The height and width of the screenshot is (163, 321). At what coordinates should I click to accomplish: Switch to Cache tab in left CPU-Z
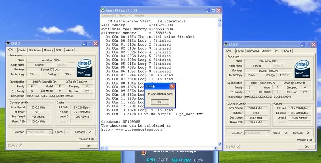click(22, 50)
